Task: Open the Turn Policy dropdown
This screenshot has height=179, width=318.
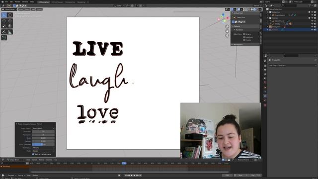Action: (x=43, y=148)
